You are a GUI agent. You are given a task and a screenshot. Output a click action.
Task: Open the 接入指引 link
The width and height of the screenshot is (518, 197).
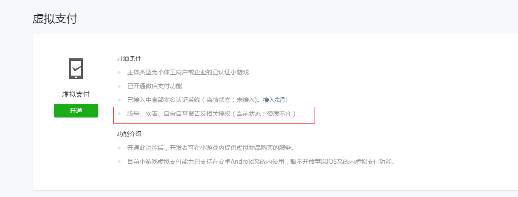275,100
